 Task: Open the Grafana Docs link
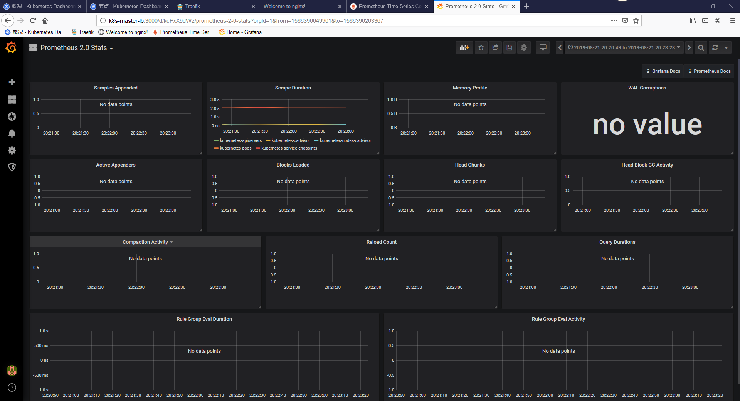click(x=663, y=71)
